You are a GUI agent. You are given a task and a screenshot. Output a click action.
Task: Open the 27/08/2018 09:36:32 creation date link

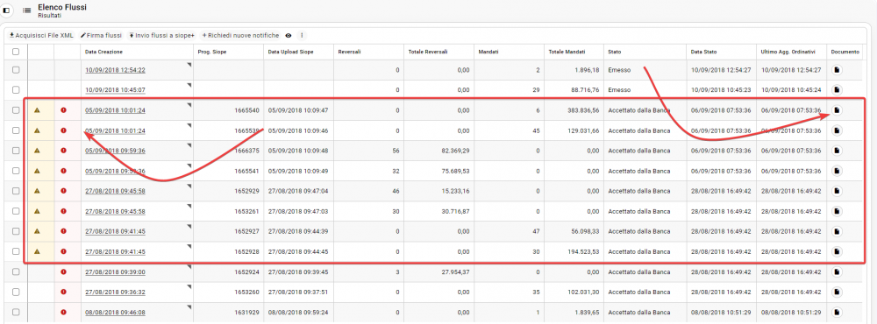pyautogui.click(x=115, y=292)
